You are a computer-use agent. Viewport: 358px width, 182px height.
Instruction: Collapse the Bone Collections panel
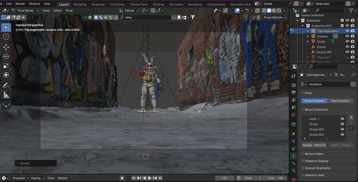tap(316, 110)
